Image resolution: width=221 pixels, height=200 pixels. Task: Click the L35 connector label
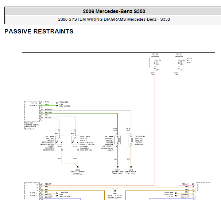pos(157,70)
